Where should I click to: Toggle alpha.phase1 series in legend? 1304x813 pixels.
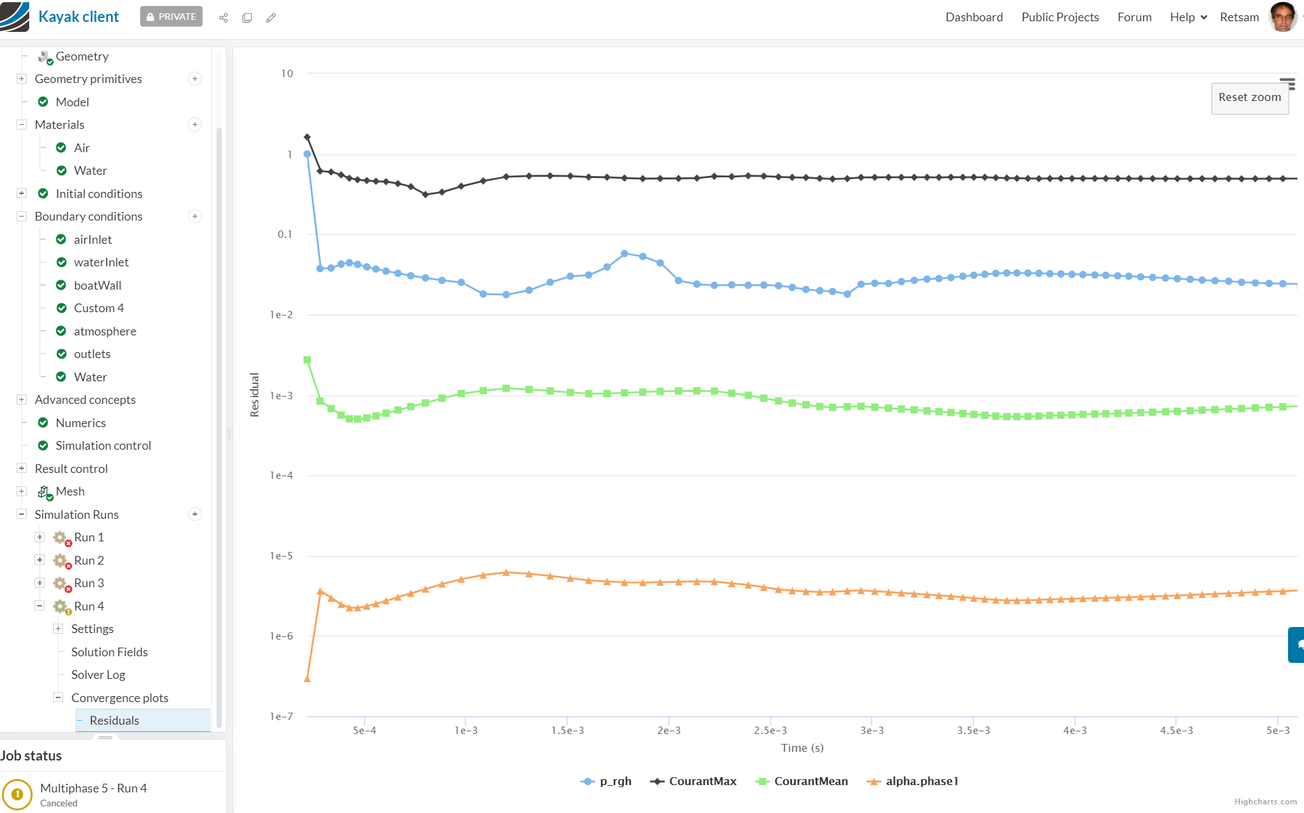tap(912, 781)
